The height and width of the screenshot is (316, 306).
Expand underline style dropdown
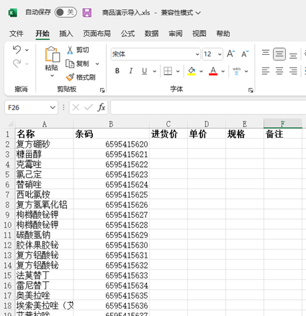tap(154, 71)
